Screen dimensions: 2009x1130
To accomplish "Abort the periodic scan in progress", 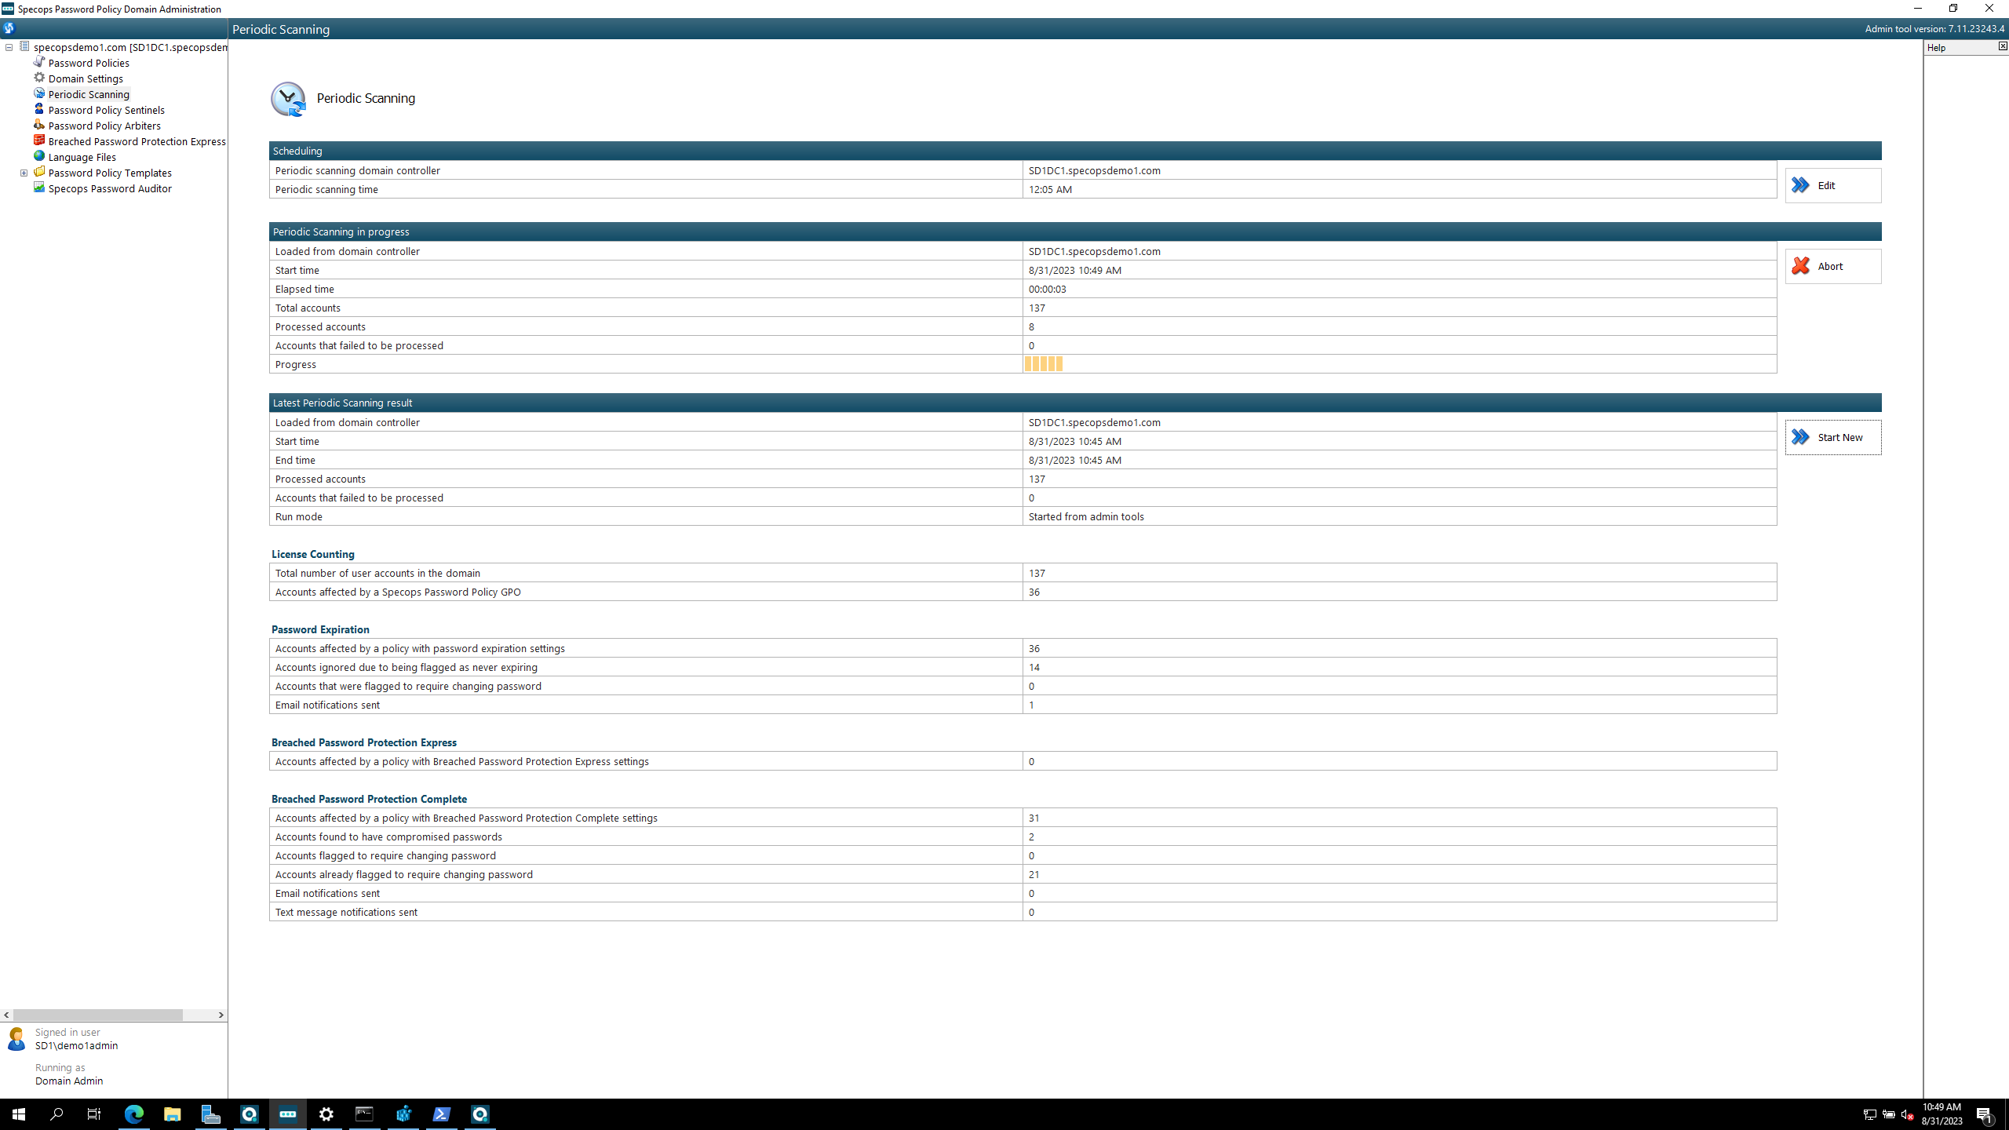I will pyautogui.click(x=1833, y=266).
